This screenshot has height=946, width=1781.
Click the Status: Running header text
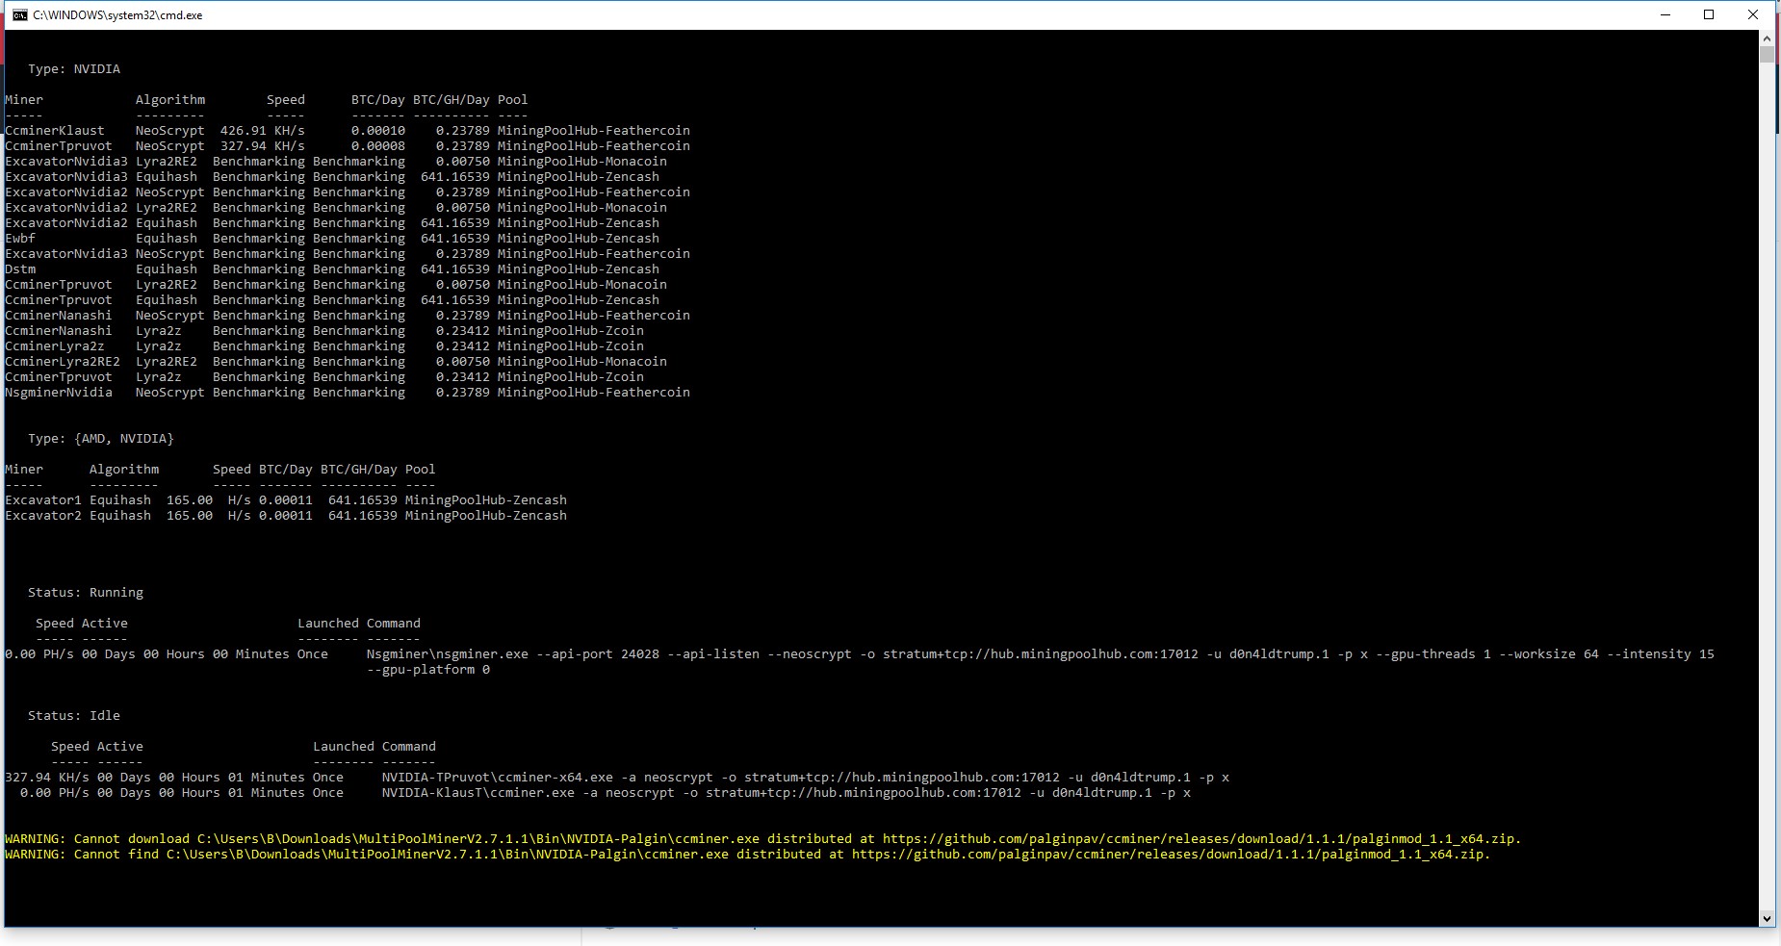pyautogui.click(x=86, y=592)
